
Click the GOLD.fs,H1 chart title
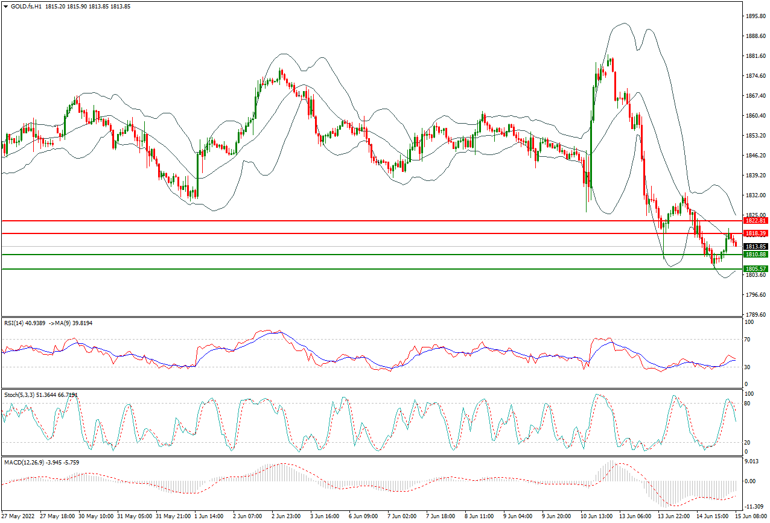click(25, 6)
